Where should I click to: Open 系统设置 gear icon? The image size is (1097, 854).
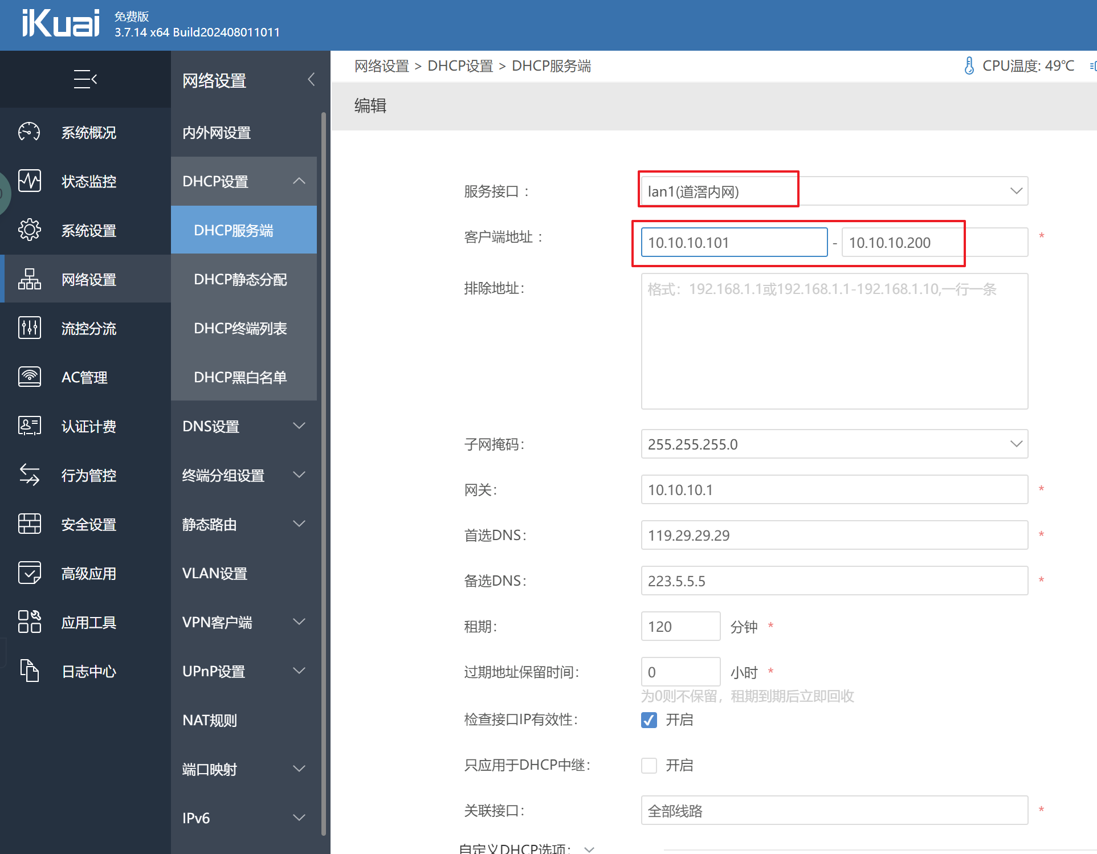coord(29,230)
